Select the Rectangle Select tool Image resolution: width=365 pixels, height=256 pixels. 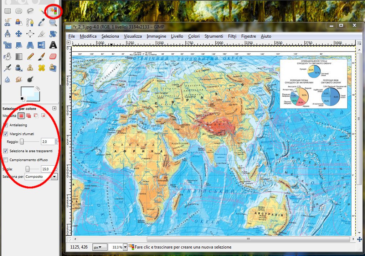click(x=7, y=11)
